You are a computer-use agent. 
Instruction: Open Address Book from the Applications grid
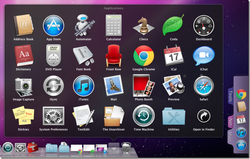23,26
